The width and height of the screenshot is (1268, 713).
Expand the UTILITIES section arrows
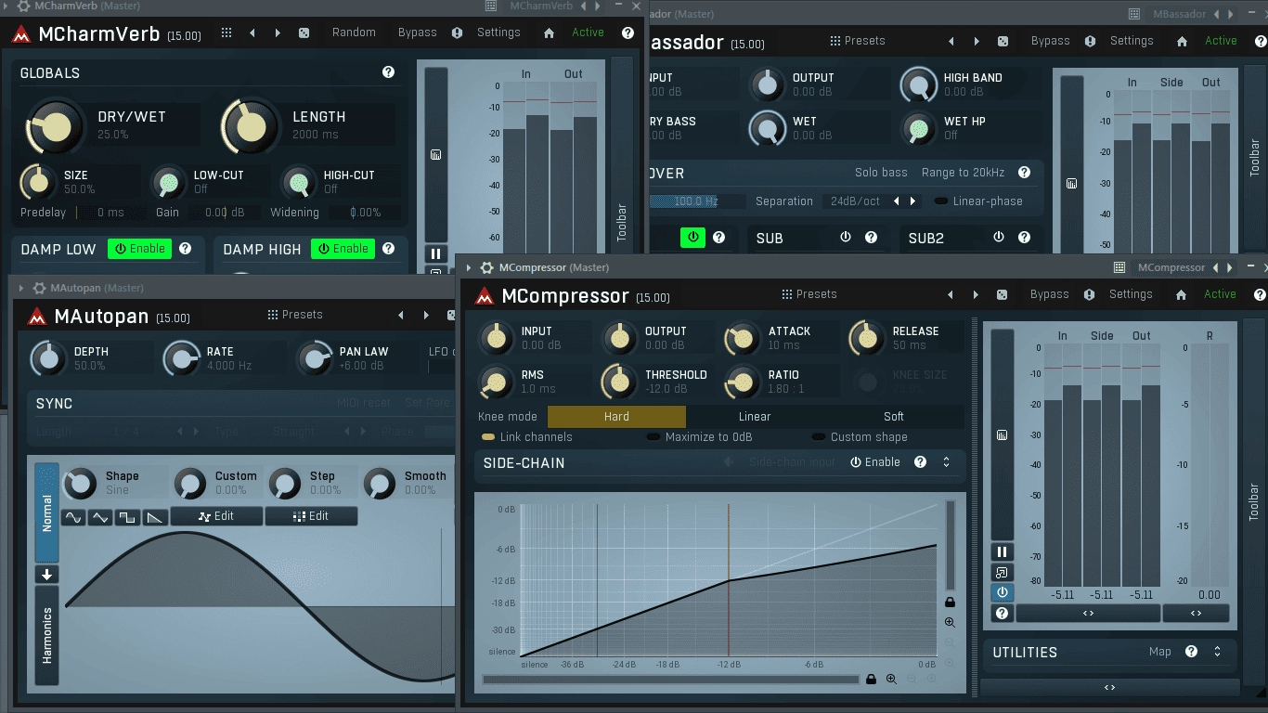pos(1217,652)
